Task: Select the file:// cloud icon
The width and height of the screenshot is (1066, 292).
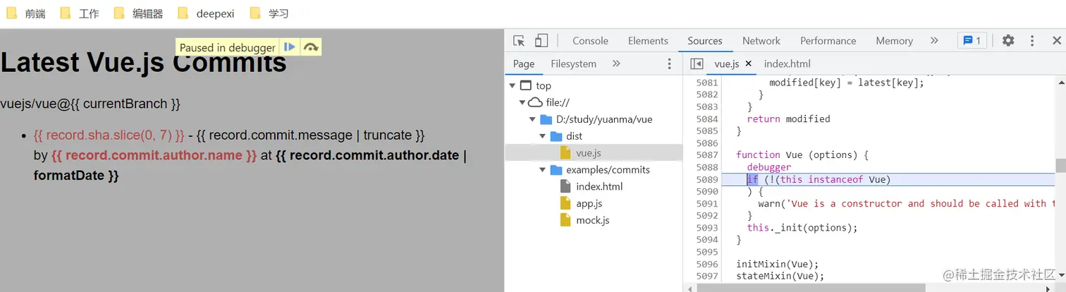Action: pyautogui.click(x=535, y=102)
